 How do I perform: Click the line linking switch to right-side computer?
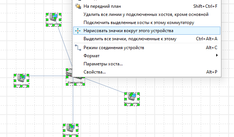[105, 85]
